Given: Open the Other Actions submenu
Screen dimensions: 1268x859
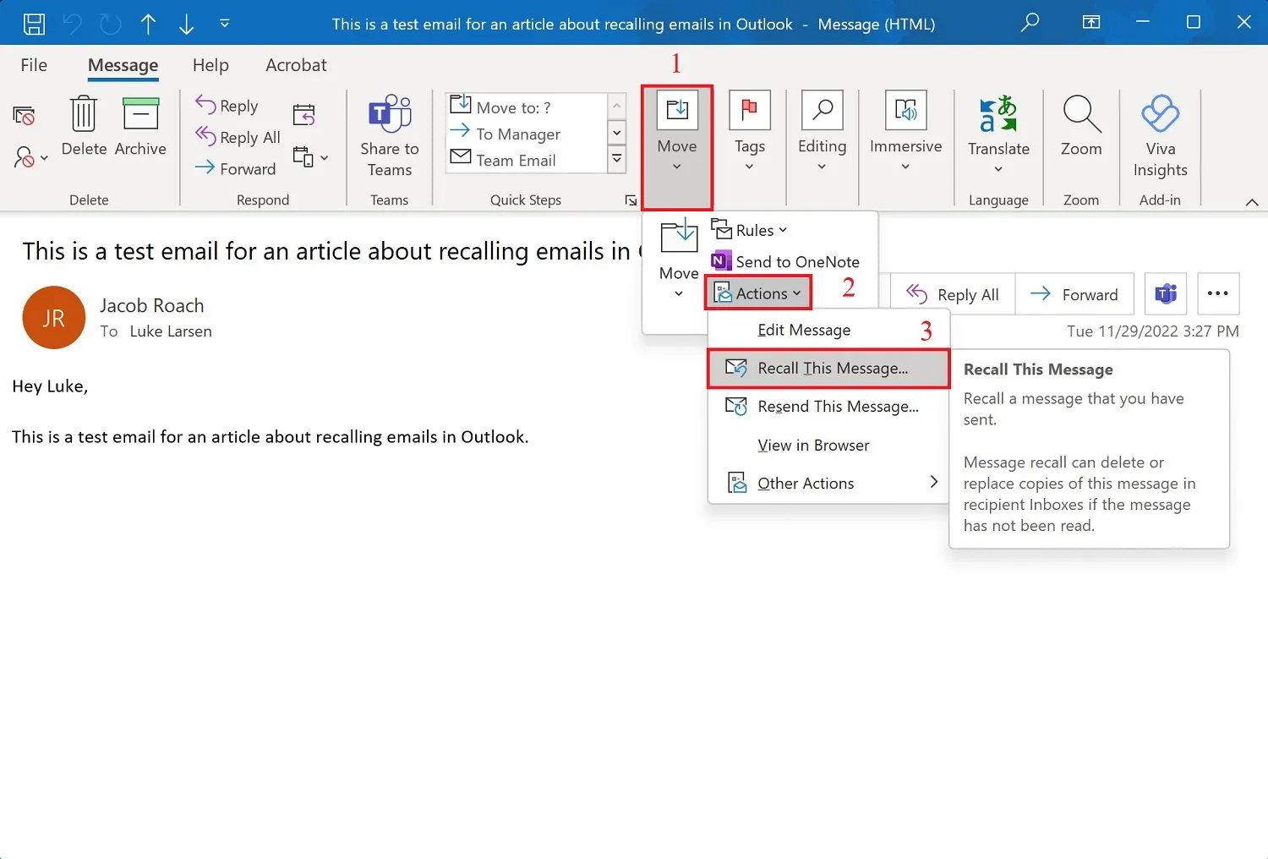Looking at the screenshot, I should 806,483.
